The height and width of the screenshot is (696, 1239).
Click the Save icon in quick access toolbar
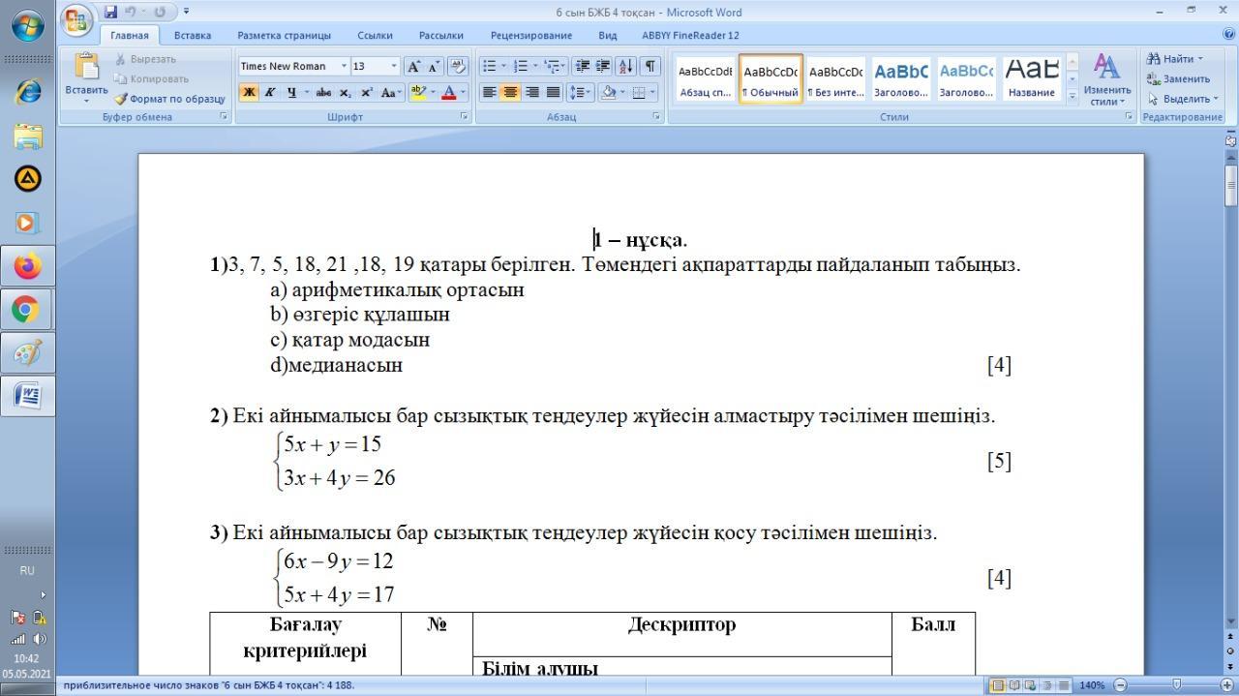click(110, 12)
